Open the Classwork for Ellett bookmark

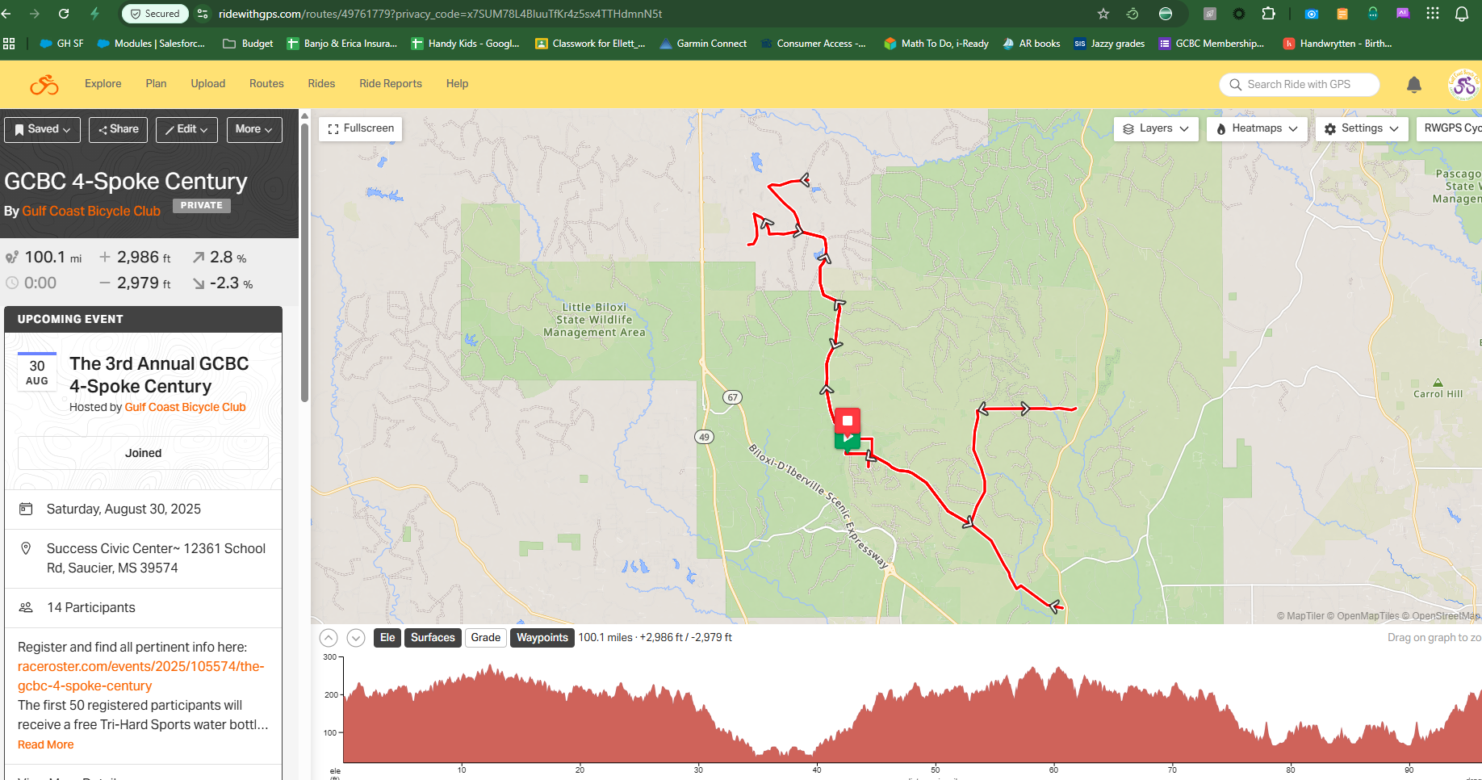(x=590, y=44)
